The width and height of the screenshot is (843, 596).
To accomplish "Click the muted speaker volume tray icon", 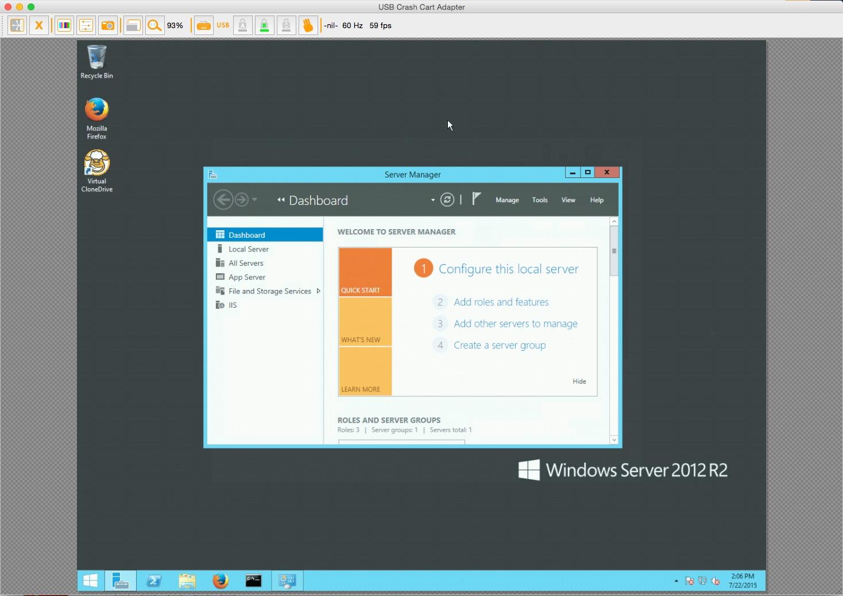I will coord(716,581).
